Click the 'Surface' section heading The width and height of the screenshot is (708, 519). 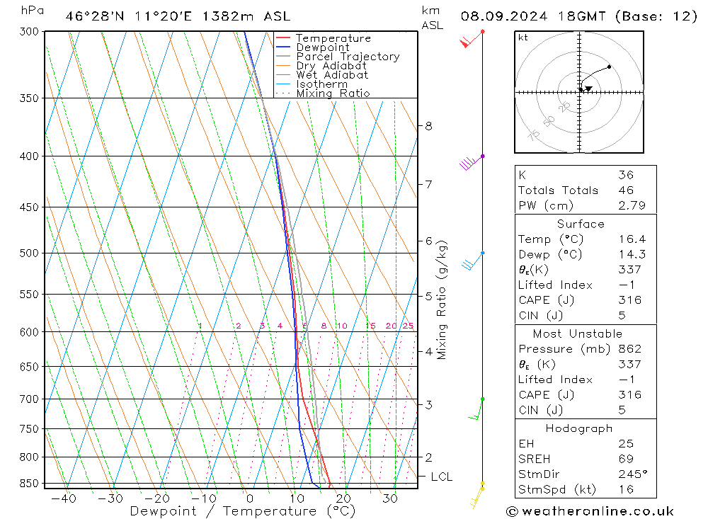click(581, 224)
